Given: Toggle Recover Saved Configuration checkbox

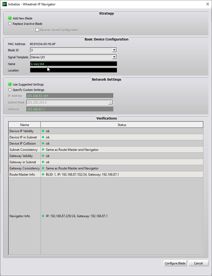Looking at the screenshot, I should pos(37,30).
